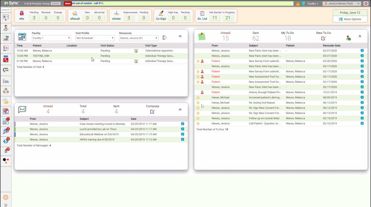Click eRx Pending count 3

[34, 18]
